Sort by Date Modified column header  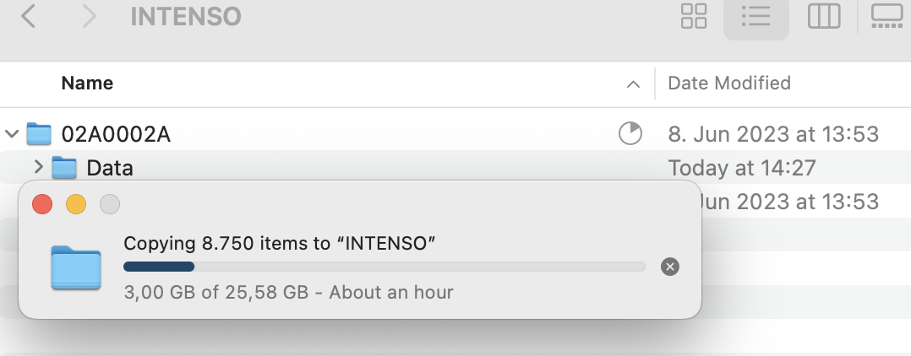[x=729, y=84]
